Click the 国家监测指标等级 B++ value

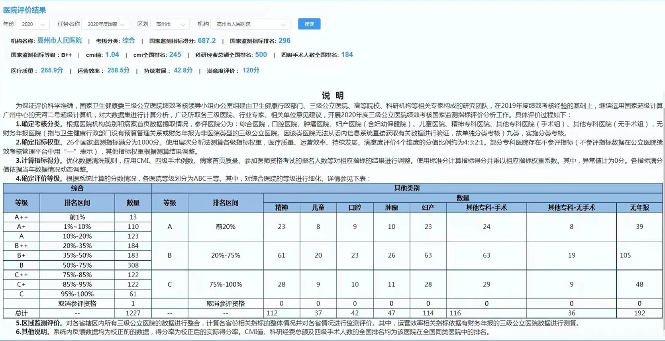click(66, 55)
